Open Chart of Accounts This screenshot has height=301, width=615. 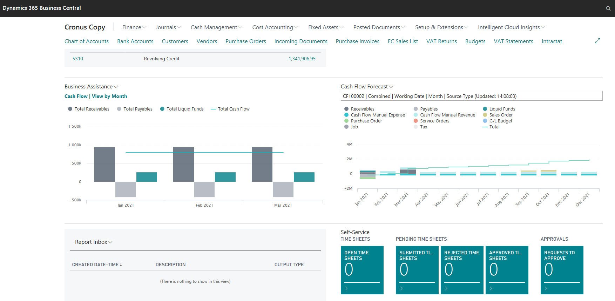tap(87, 41)
